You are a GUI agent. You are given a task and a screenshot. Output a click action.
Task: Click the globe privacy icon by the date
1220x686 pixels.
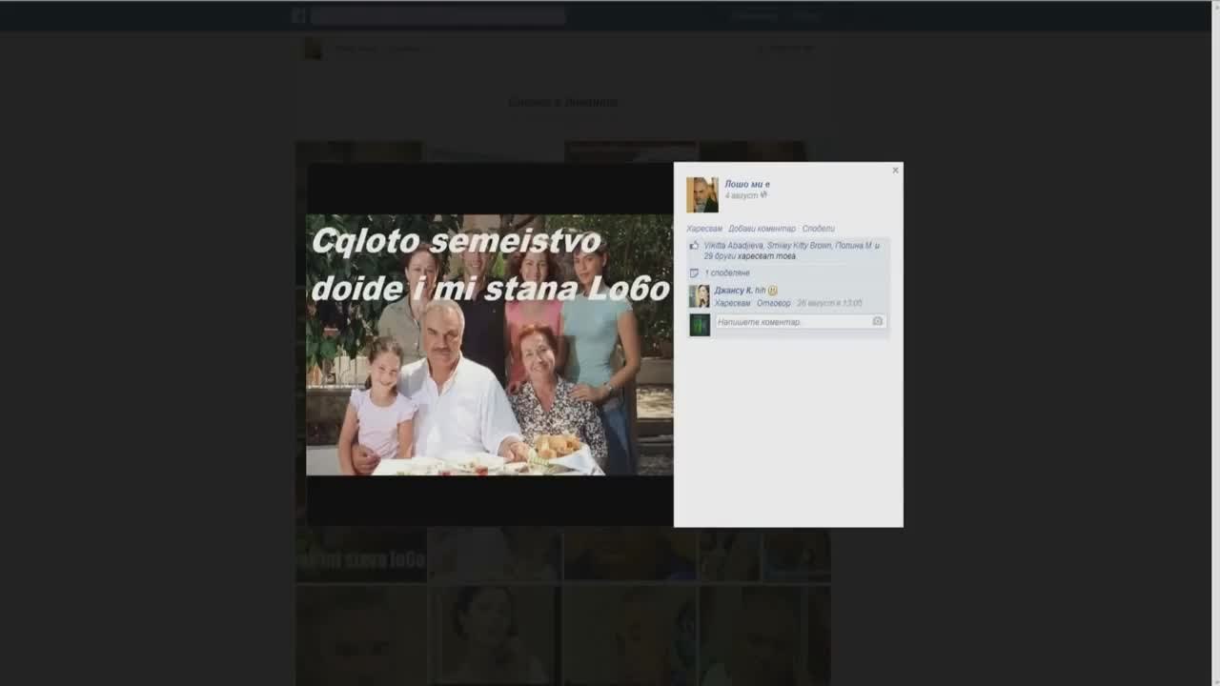[x=764, y=195]
